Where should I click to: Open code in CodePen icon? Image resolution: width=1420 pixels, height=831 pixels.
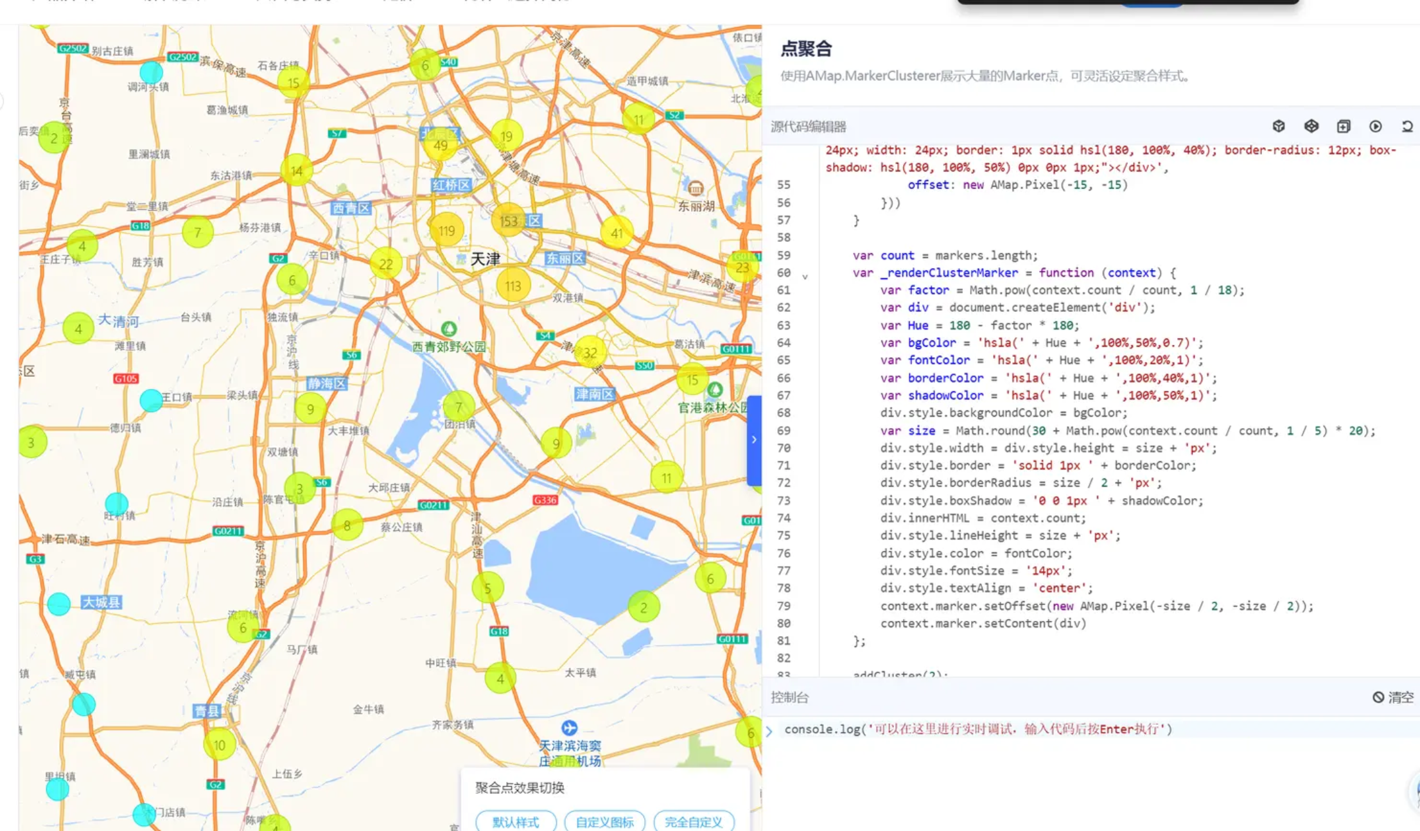click(x=1311, y=126)
